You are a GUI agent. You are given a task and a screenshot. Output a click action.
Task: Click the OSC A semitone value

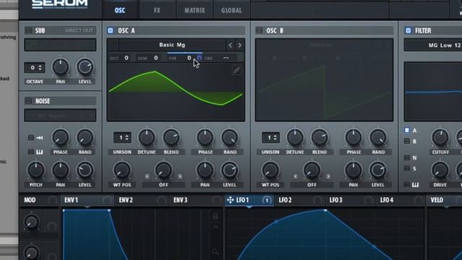point(156,58)
